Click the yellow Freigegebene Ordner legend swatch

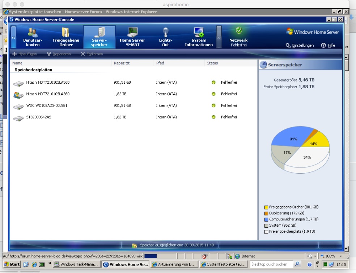tap(266, 207)
